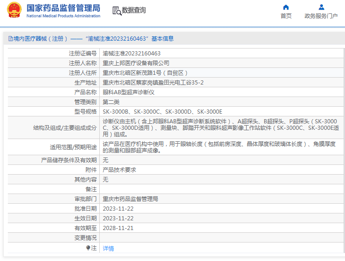
Task: Click the 管理类别 value 第二类
Action: [x=111, y=102]
